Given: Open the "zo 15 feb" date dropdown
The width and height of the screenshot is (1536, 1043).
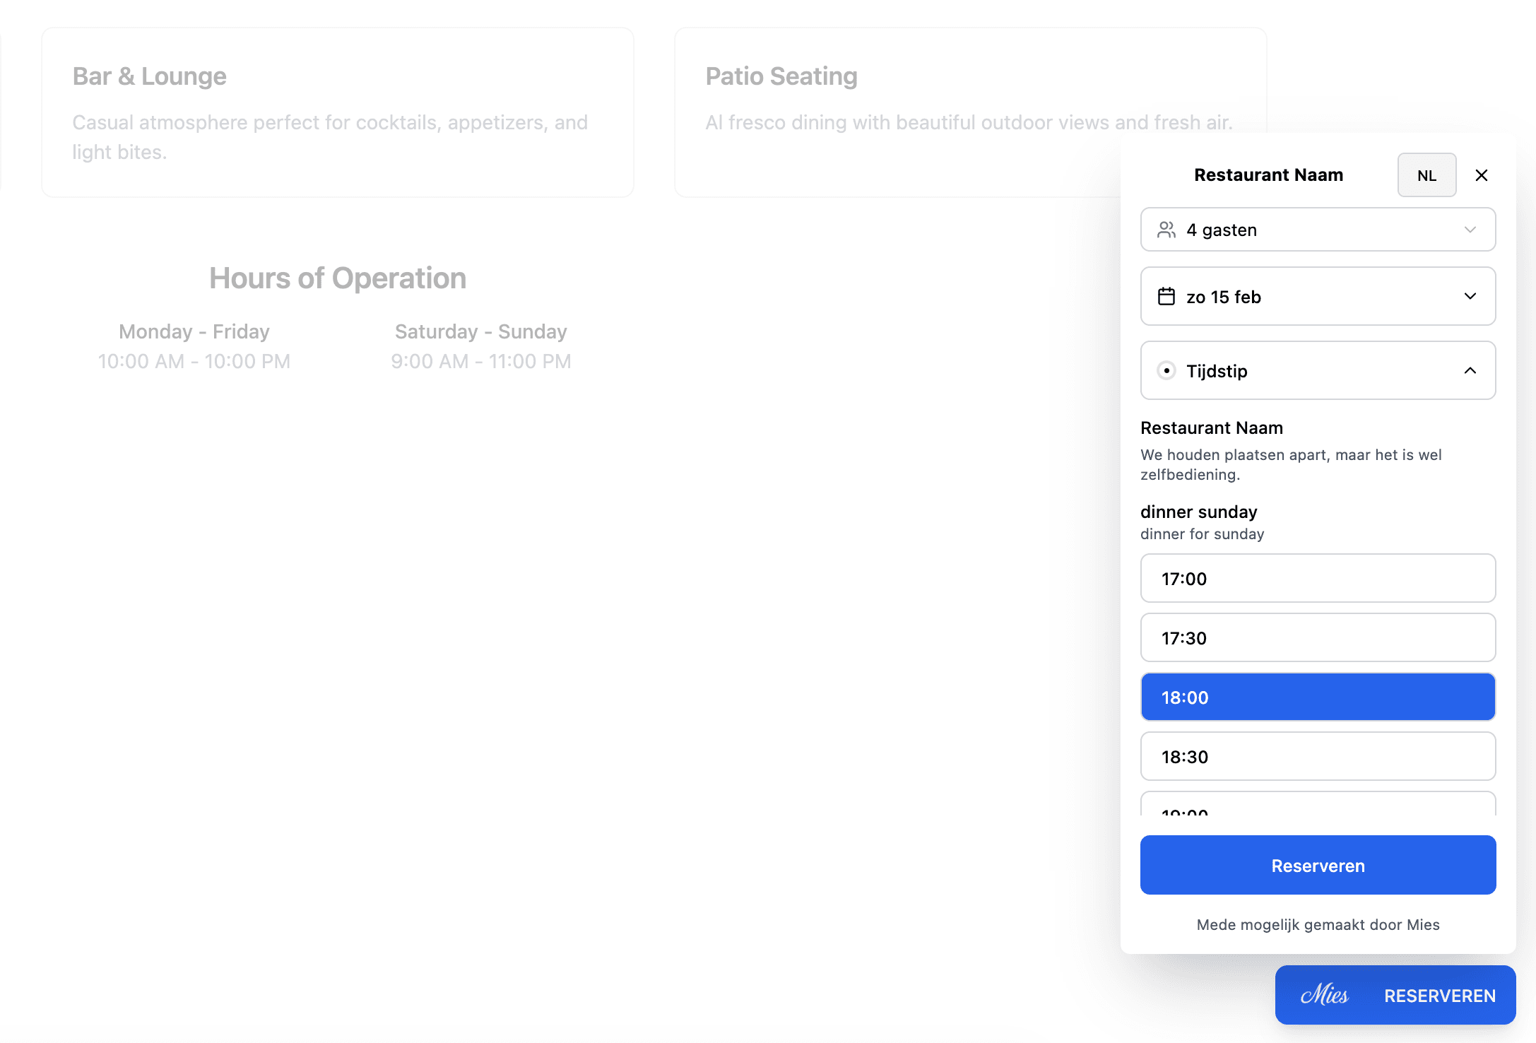Looking at the screenshot, I should pyautogui.click(x=1317, y=297).
